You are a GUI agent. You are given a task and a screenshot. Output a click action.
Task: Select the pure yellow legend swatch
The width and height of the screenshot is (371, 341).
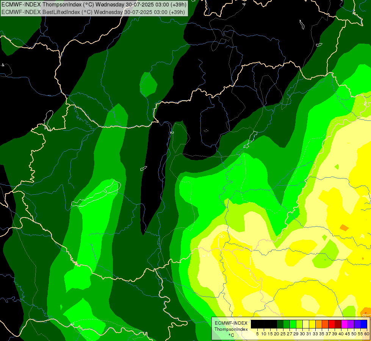coord(312,324)
